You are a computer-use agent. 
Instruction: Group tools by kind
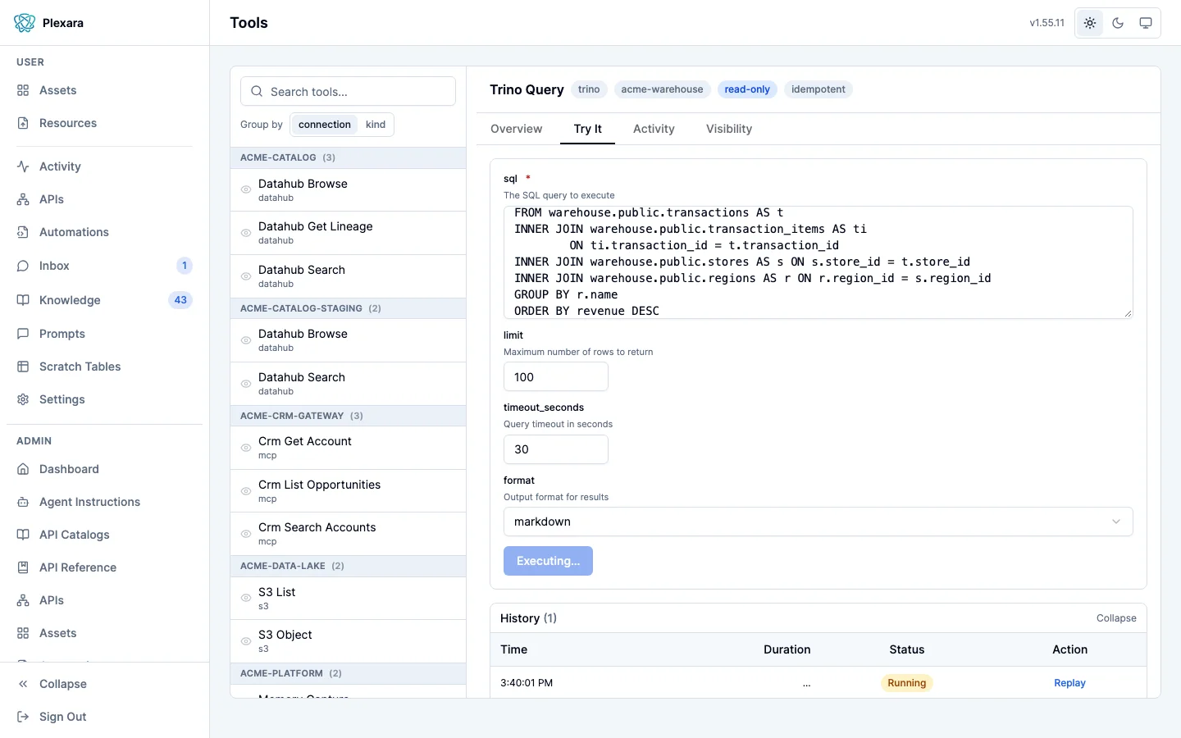(376, 125)
